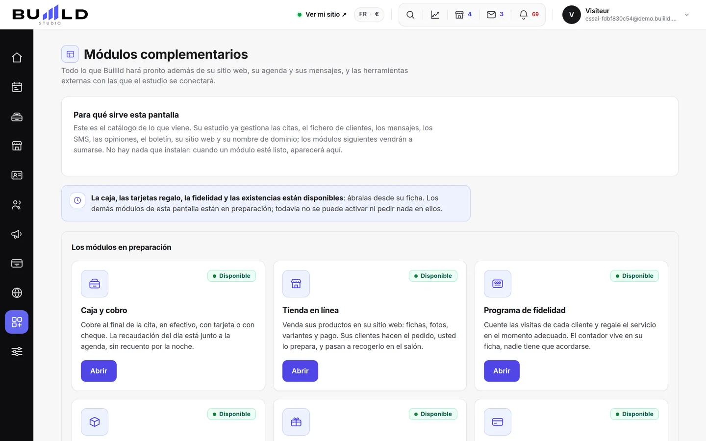Click the Visiteur avatar circle

572,15
